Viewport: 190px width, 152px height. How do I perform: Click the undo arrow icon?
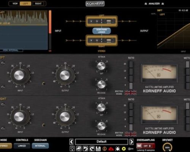point(85,149)
